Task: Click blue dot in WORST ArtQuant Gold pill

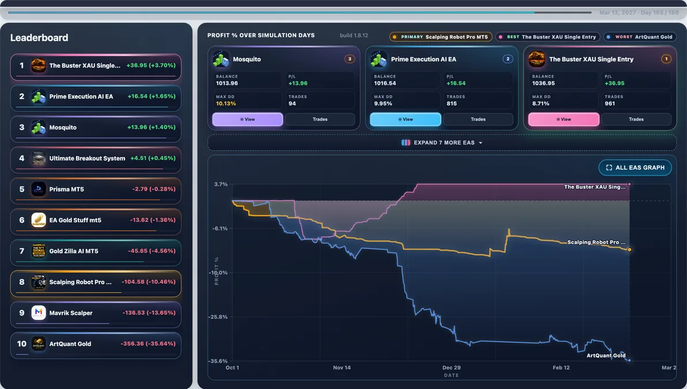Action: pos(609,37)
